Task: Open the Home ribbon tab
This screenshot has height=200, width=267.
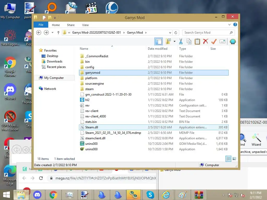Action: (x=56, y=25)
